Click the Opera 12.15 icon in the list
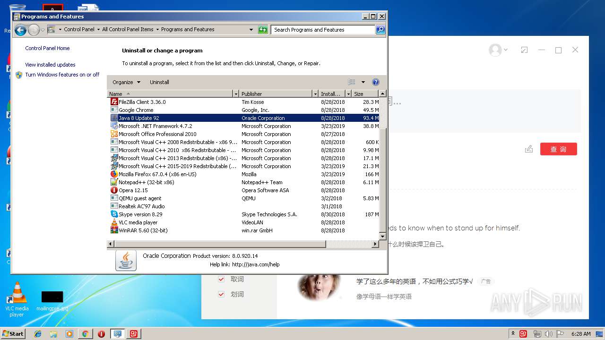 pyautogui.click(x=114, y=190)
